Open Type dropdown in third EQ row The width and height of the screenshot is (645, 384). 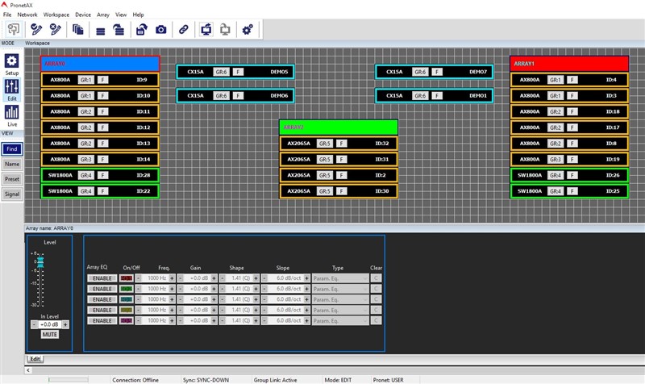[340, 299]
